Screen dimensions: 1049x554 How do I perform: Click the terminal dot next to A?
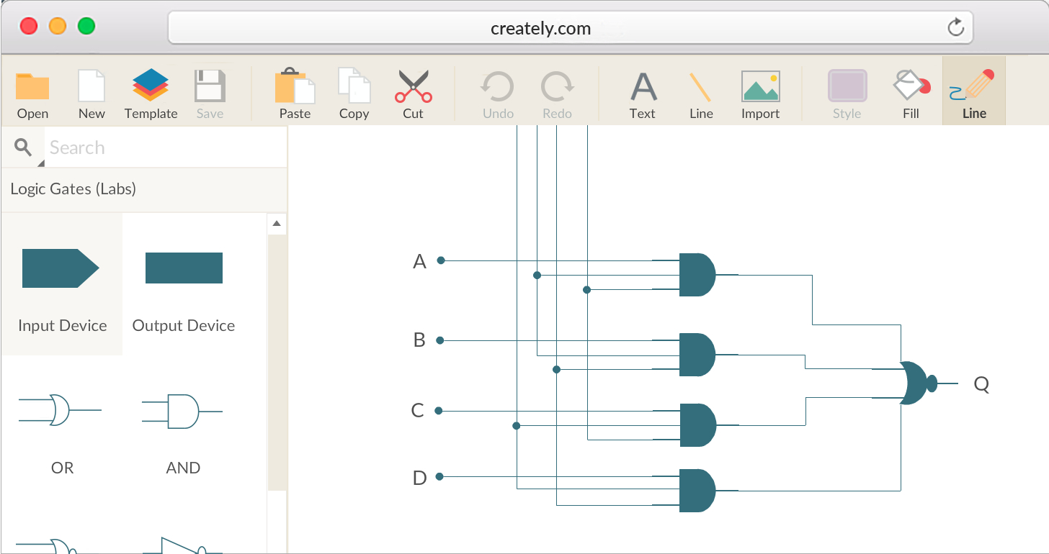pos(441,260)
